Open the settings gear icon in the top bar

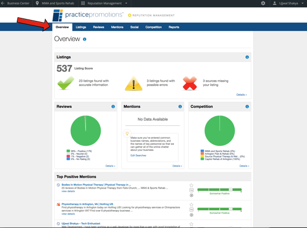pos(263,3)
